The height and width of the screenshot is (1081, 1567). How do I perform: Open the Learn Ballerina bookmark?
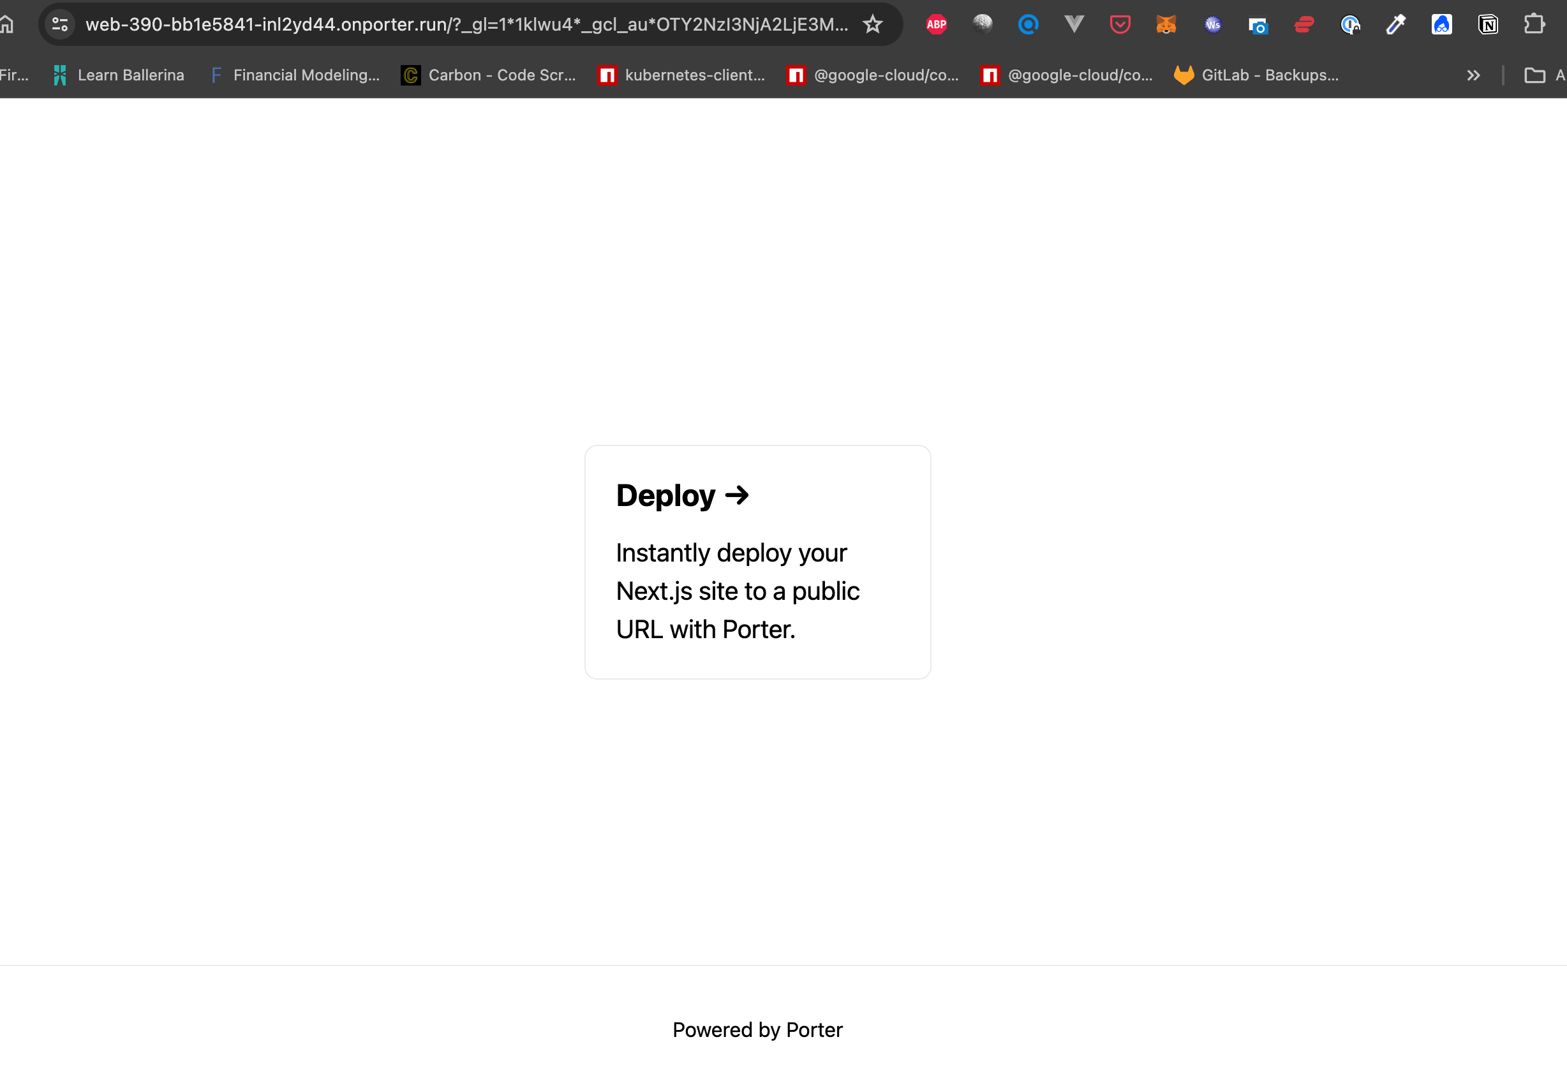119,75
